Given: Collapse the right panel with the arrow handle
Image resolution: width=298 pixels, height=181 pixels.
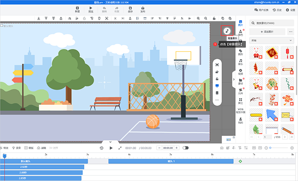Looking at the screenshot, I should 234,80.
